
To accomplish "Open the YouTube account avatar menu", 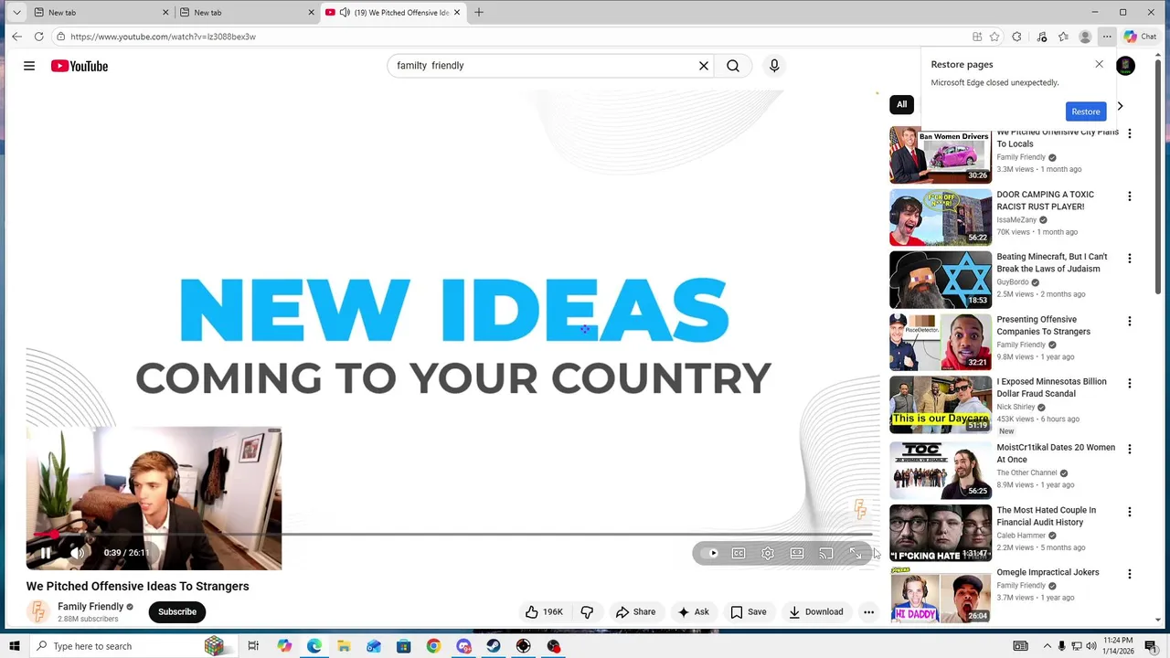I will (1125, 66).
